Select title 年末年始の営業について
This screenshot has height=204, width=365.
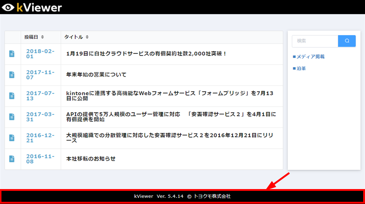96,75
